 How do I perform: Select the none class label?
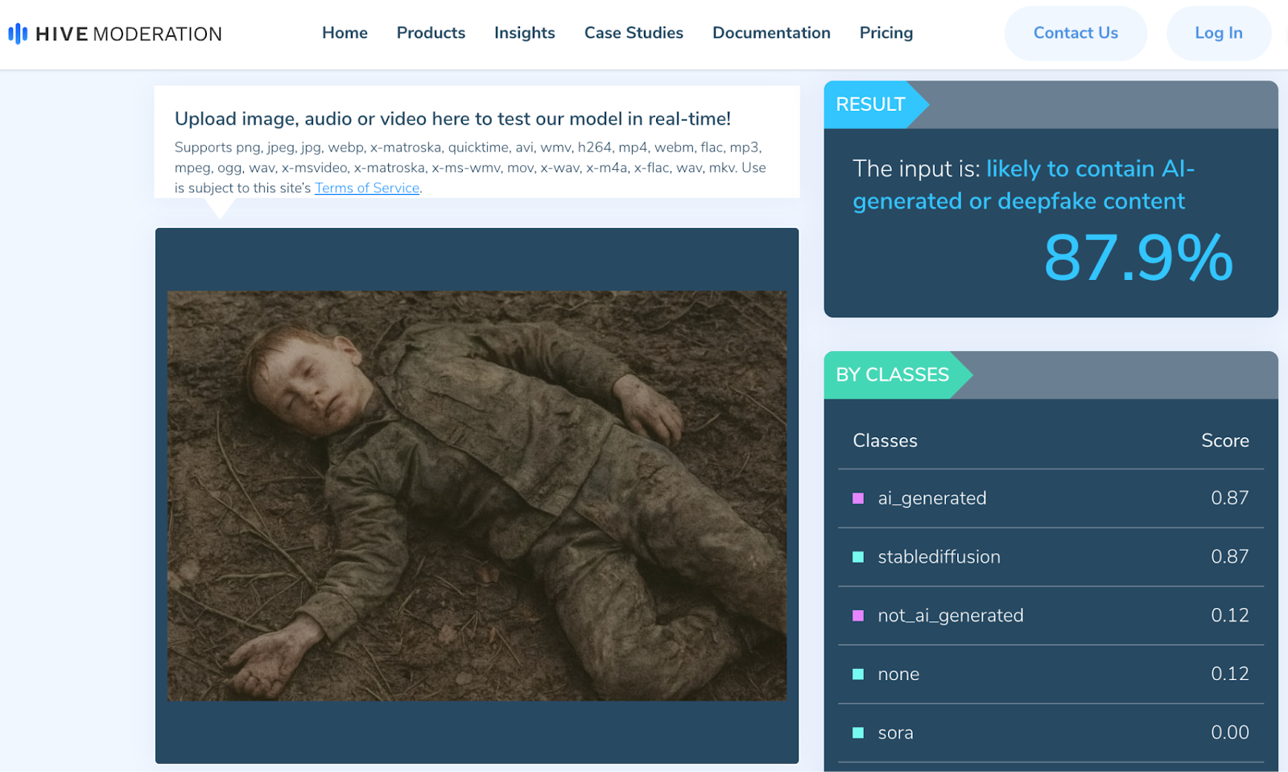[x=898, y=675]
